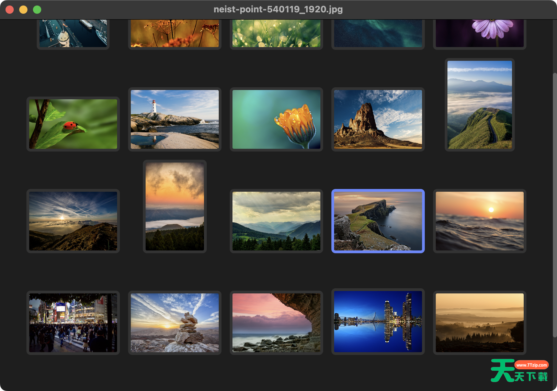Open the Shibuya crossing night street photo
The width and height of the screenshot is (557, 391).
(x=73, y=322)
